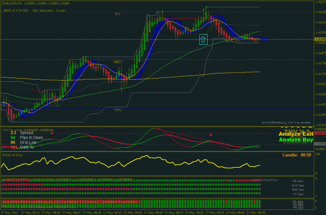Click the '17 May 09:33' time axis label

[215, 213]
